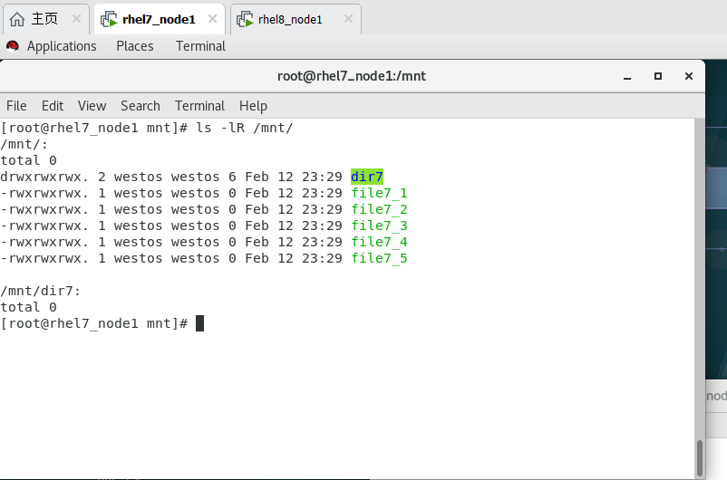727x480 pixels.
Task: Click the file7_1 filename
Action: tap(379, 193)
